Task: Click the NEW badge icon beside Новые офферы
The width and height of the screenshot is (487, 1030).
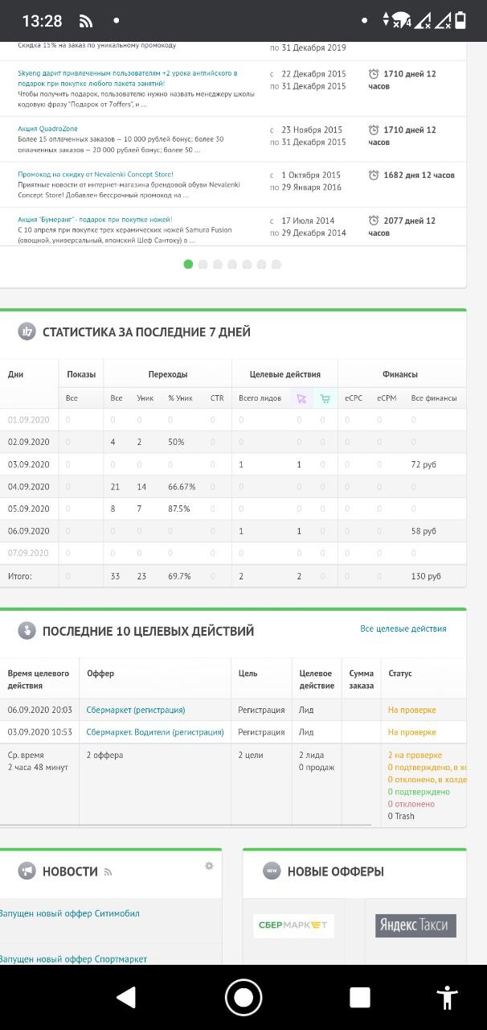Action: click(x=272, y=871)
